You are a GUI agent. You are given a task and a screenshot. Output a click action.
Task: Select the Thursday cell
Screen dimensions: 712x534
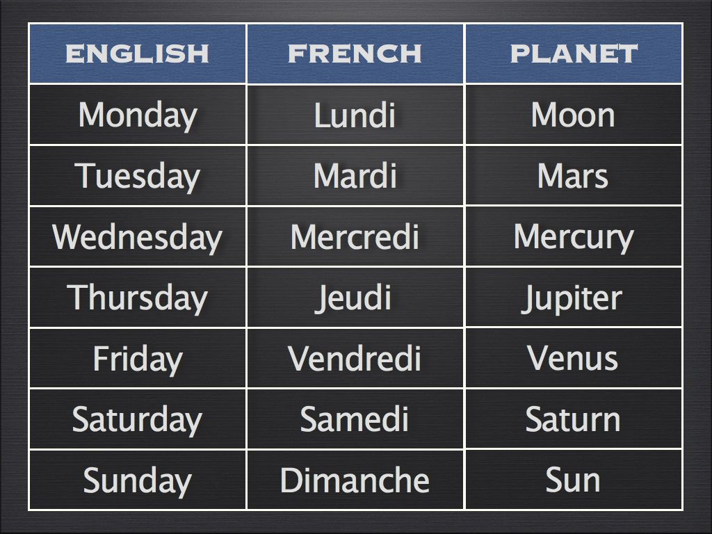pyautogui.click(x=138, y=297)
